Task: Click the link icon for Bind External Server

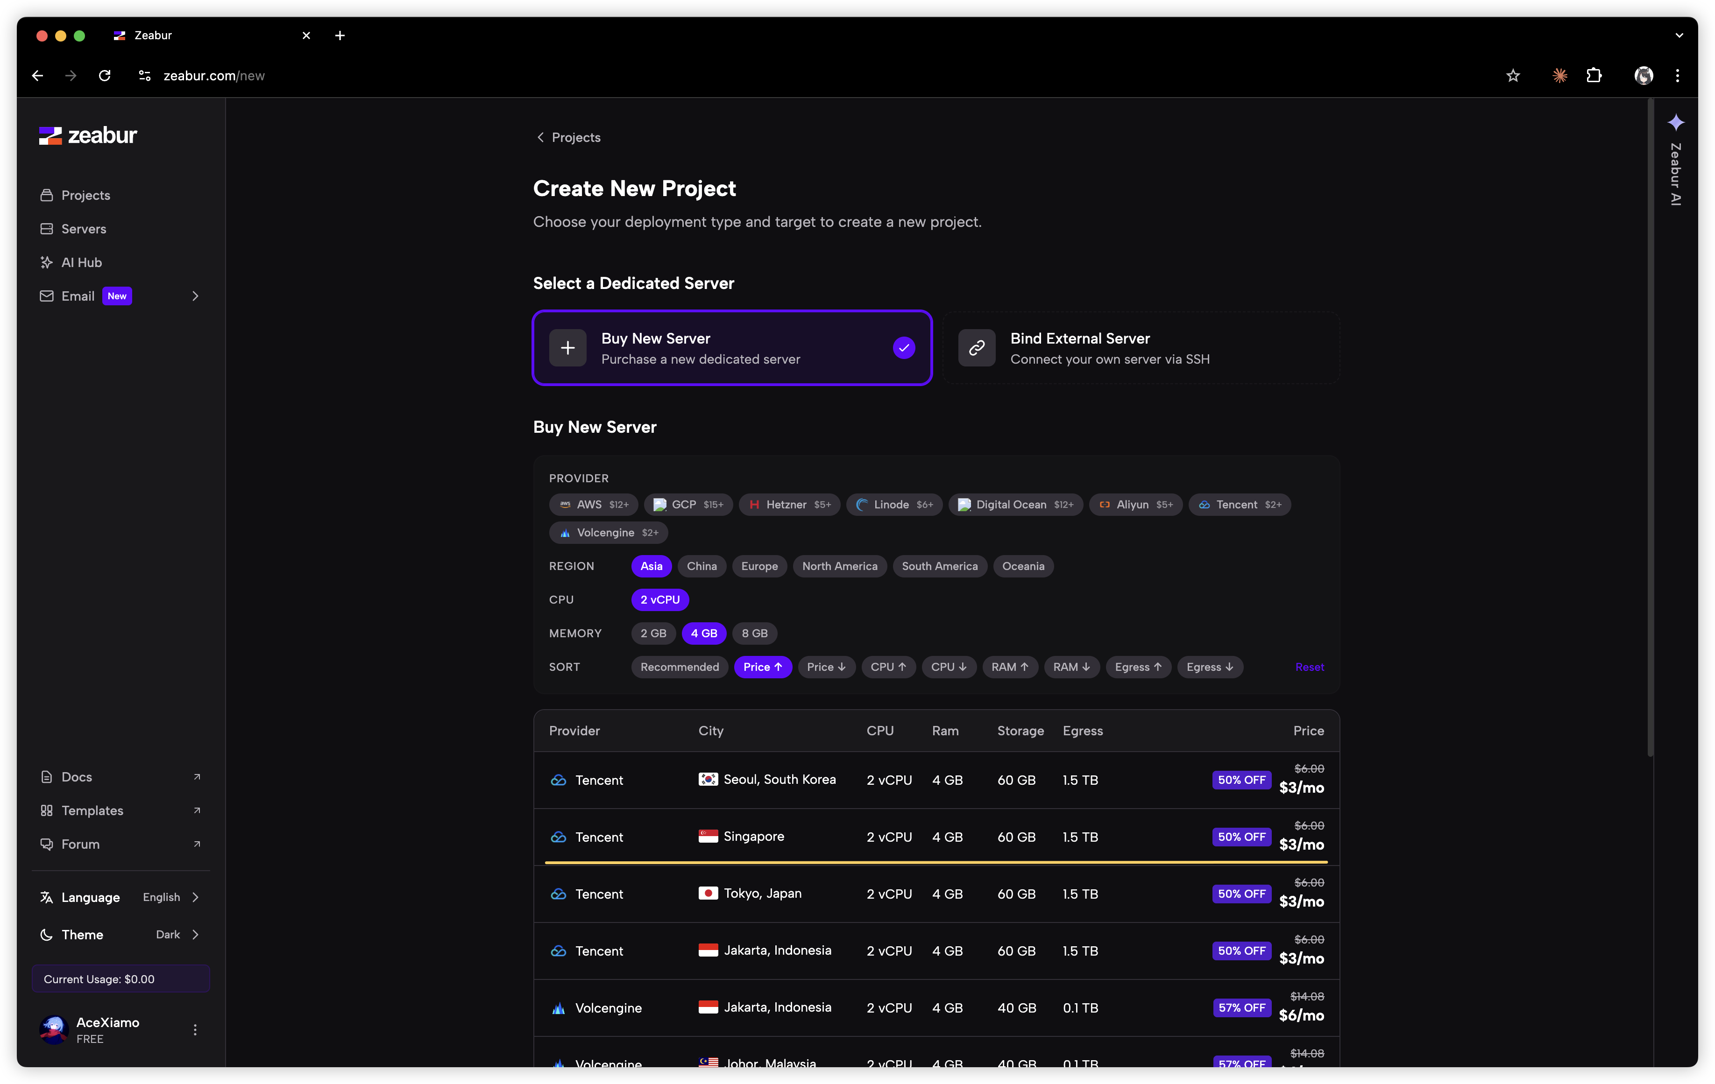Action: click(x=977, y=348)
